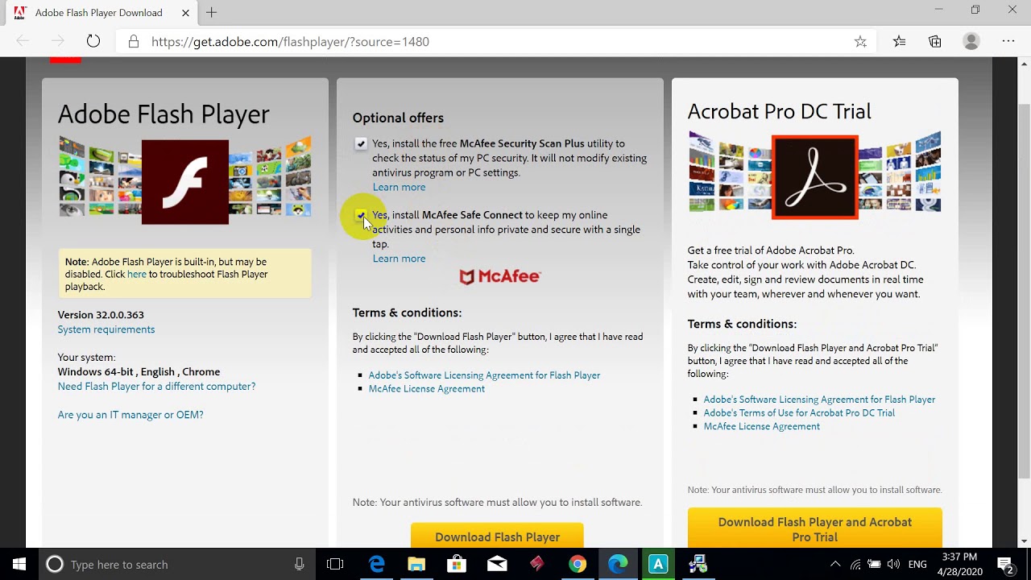1031x580 pixels.
Task: Open Learn more under Safe Connect
Action: pyautogui.click(x=399, y=258)
